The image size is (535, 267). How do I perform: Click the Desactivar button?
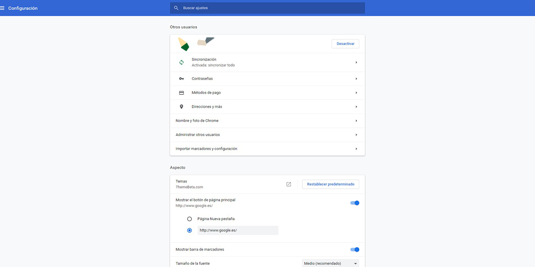point(345,43)
